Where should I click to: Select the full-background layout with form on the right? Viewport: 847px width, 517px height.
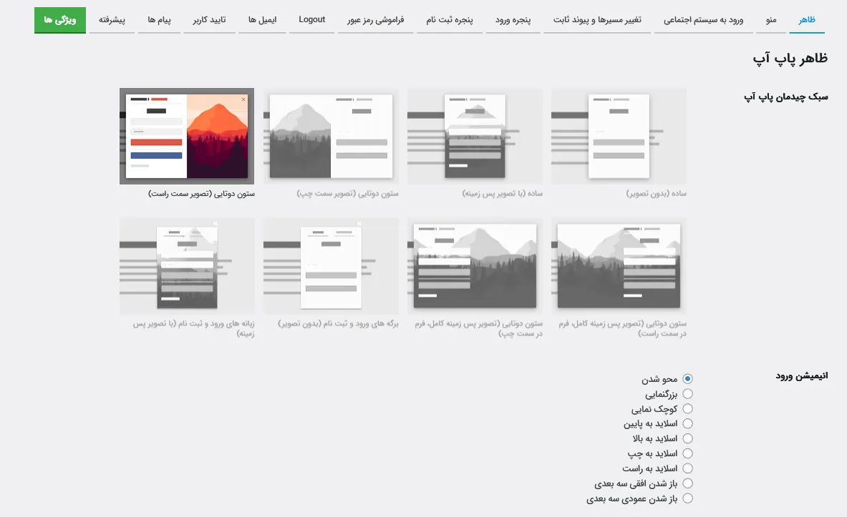(619, 266)
